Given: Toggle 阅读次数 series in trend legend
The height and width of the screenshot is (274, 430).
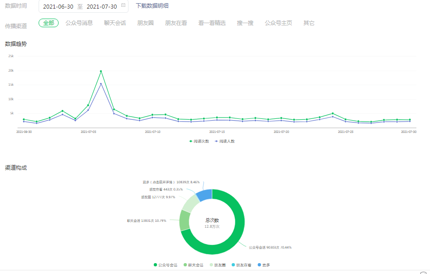Looking at the screenshot, I should [x=199, y=141].
